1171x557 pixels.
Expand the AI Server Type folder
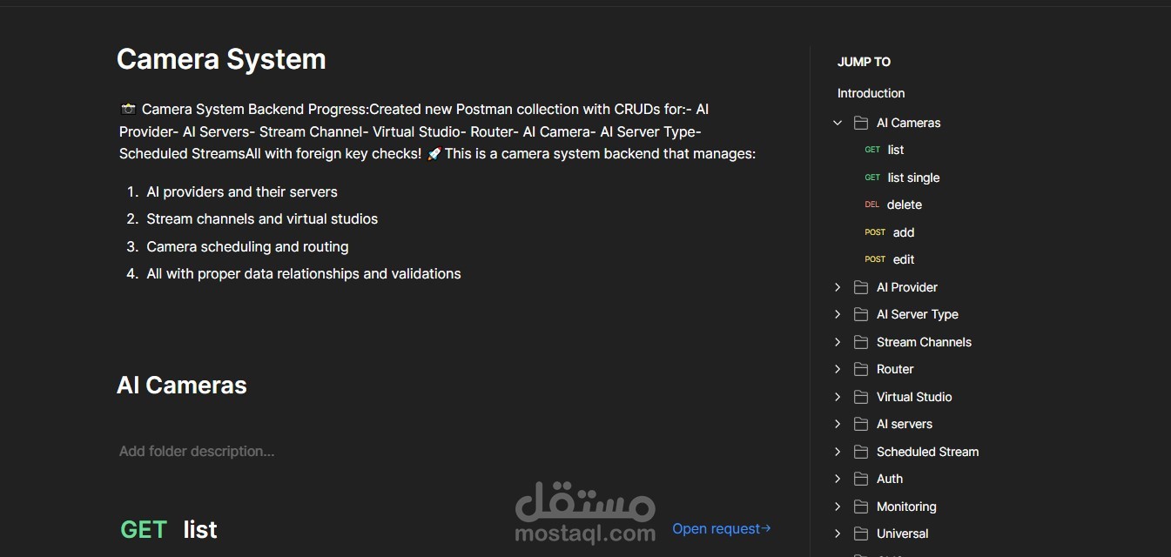coord(838,314)
